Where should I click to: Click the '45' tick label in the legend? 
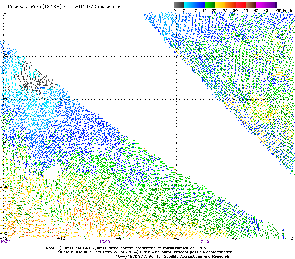click(266, 11)
